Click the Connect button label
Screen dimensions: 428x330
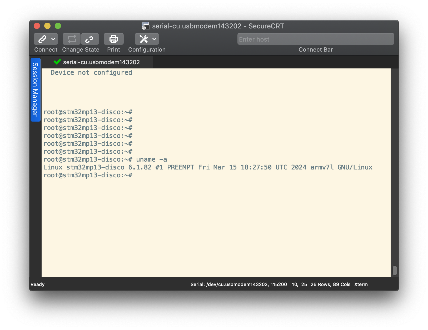click(x=45, y=49)
